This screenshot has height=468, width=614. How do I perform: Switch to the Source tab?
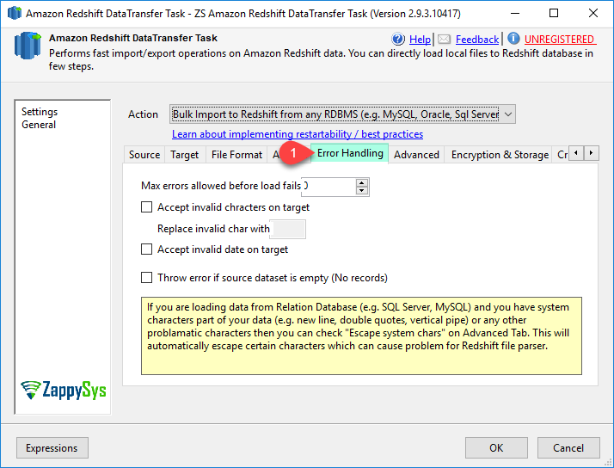point(144,155)
